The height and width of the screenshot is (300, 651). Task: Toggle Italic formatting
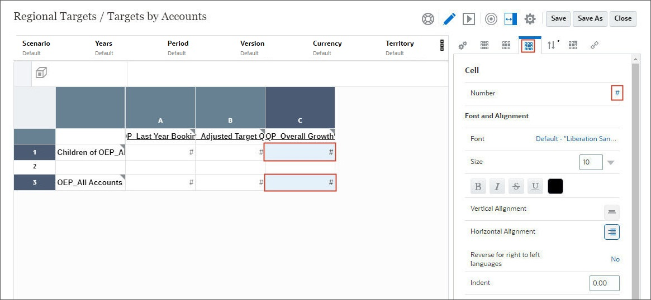pyautogui.click(x=497, y=186)
